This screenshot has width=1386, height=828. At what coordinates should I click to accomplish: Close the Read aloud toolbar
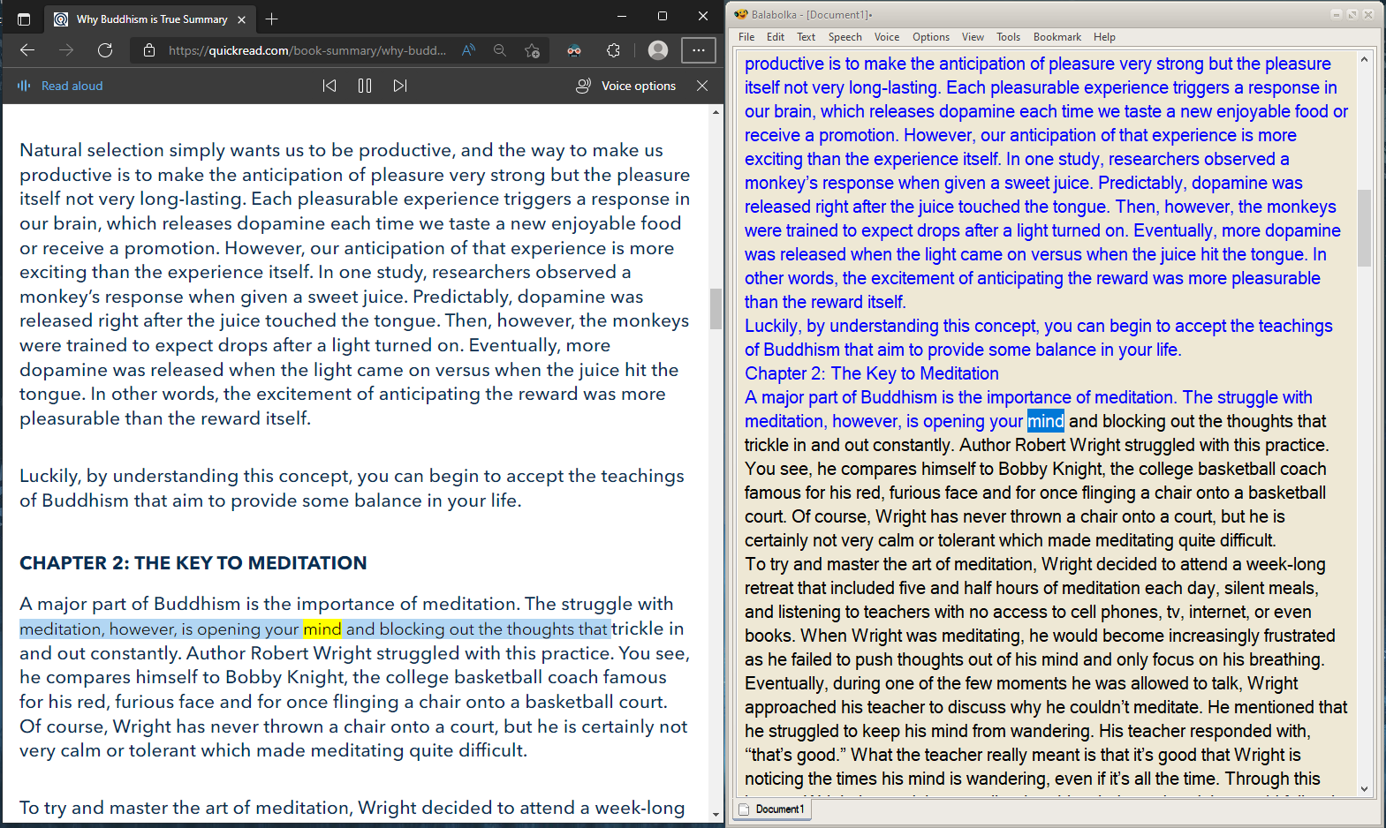pos(702,86)
